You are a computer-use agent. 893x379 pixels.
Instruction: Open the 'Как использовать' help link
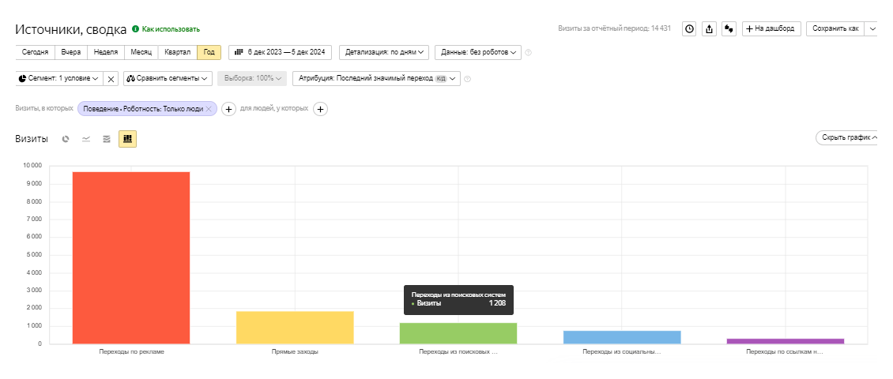pyautogui.click(x=171, y=29)
